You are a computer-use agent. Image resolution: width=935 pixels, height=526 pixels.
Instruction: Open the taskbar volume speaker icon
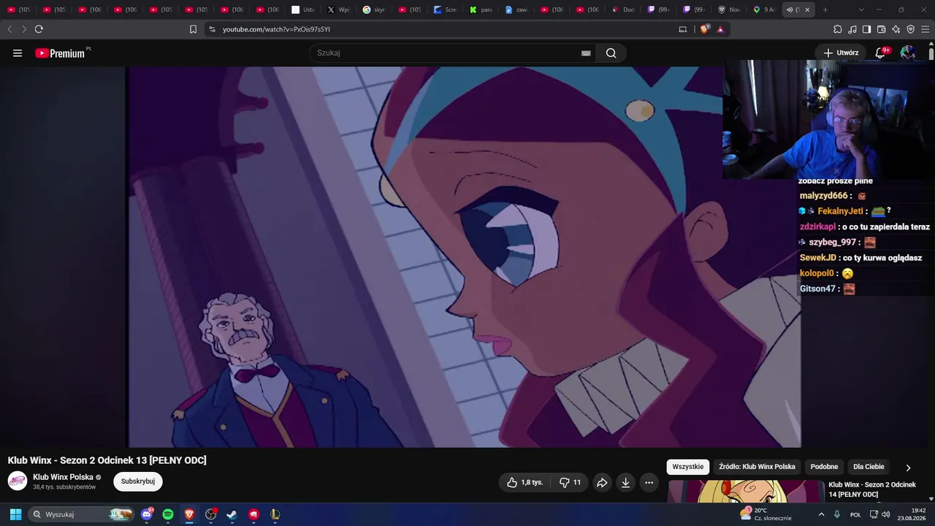pyautogui.click(x=886, y=514)
